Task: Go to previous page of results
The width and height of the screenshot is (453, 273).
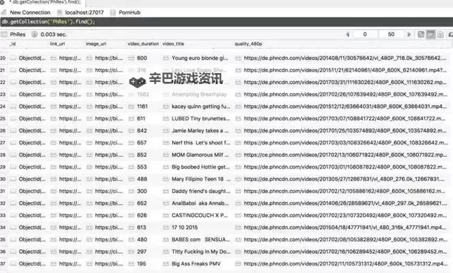Action: pos(347,33)
